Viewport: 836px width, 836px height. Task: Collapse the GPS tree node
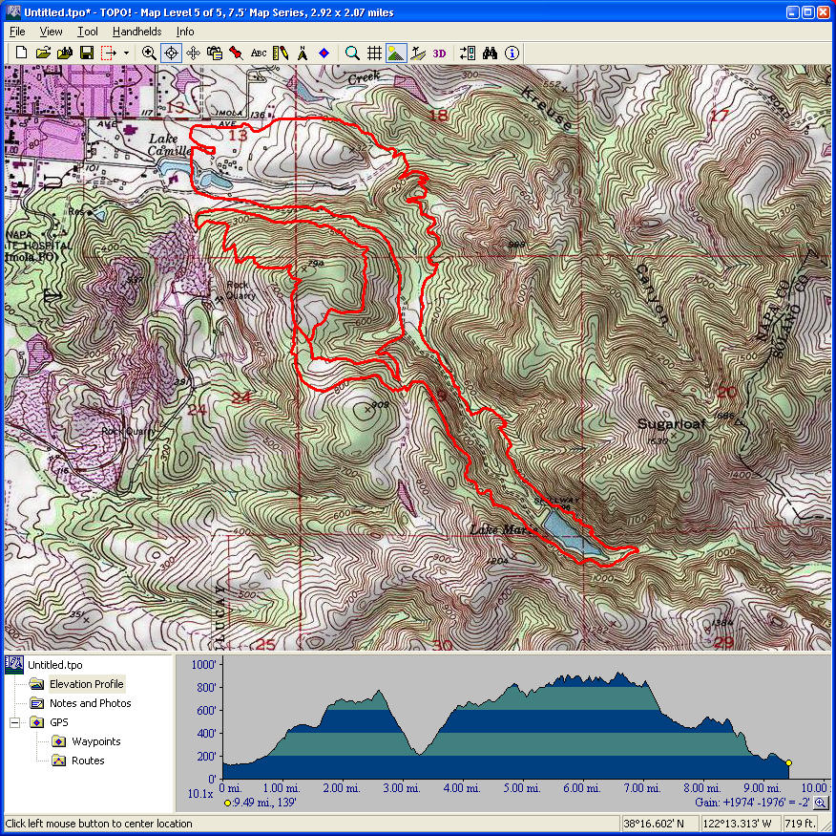pos(15,722)
